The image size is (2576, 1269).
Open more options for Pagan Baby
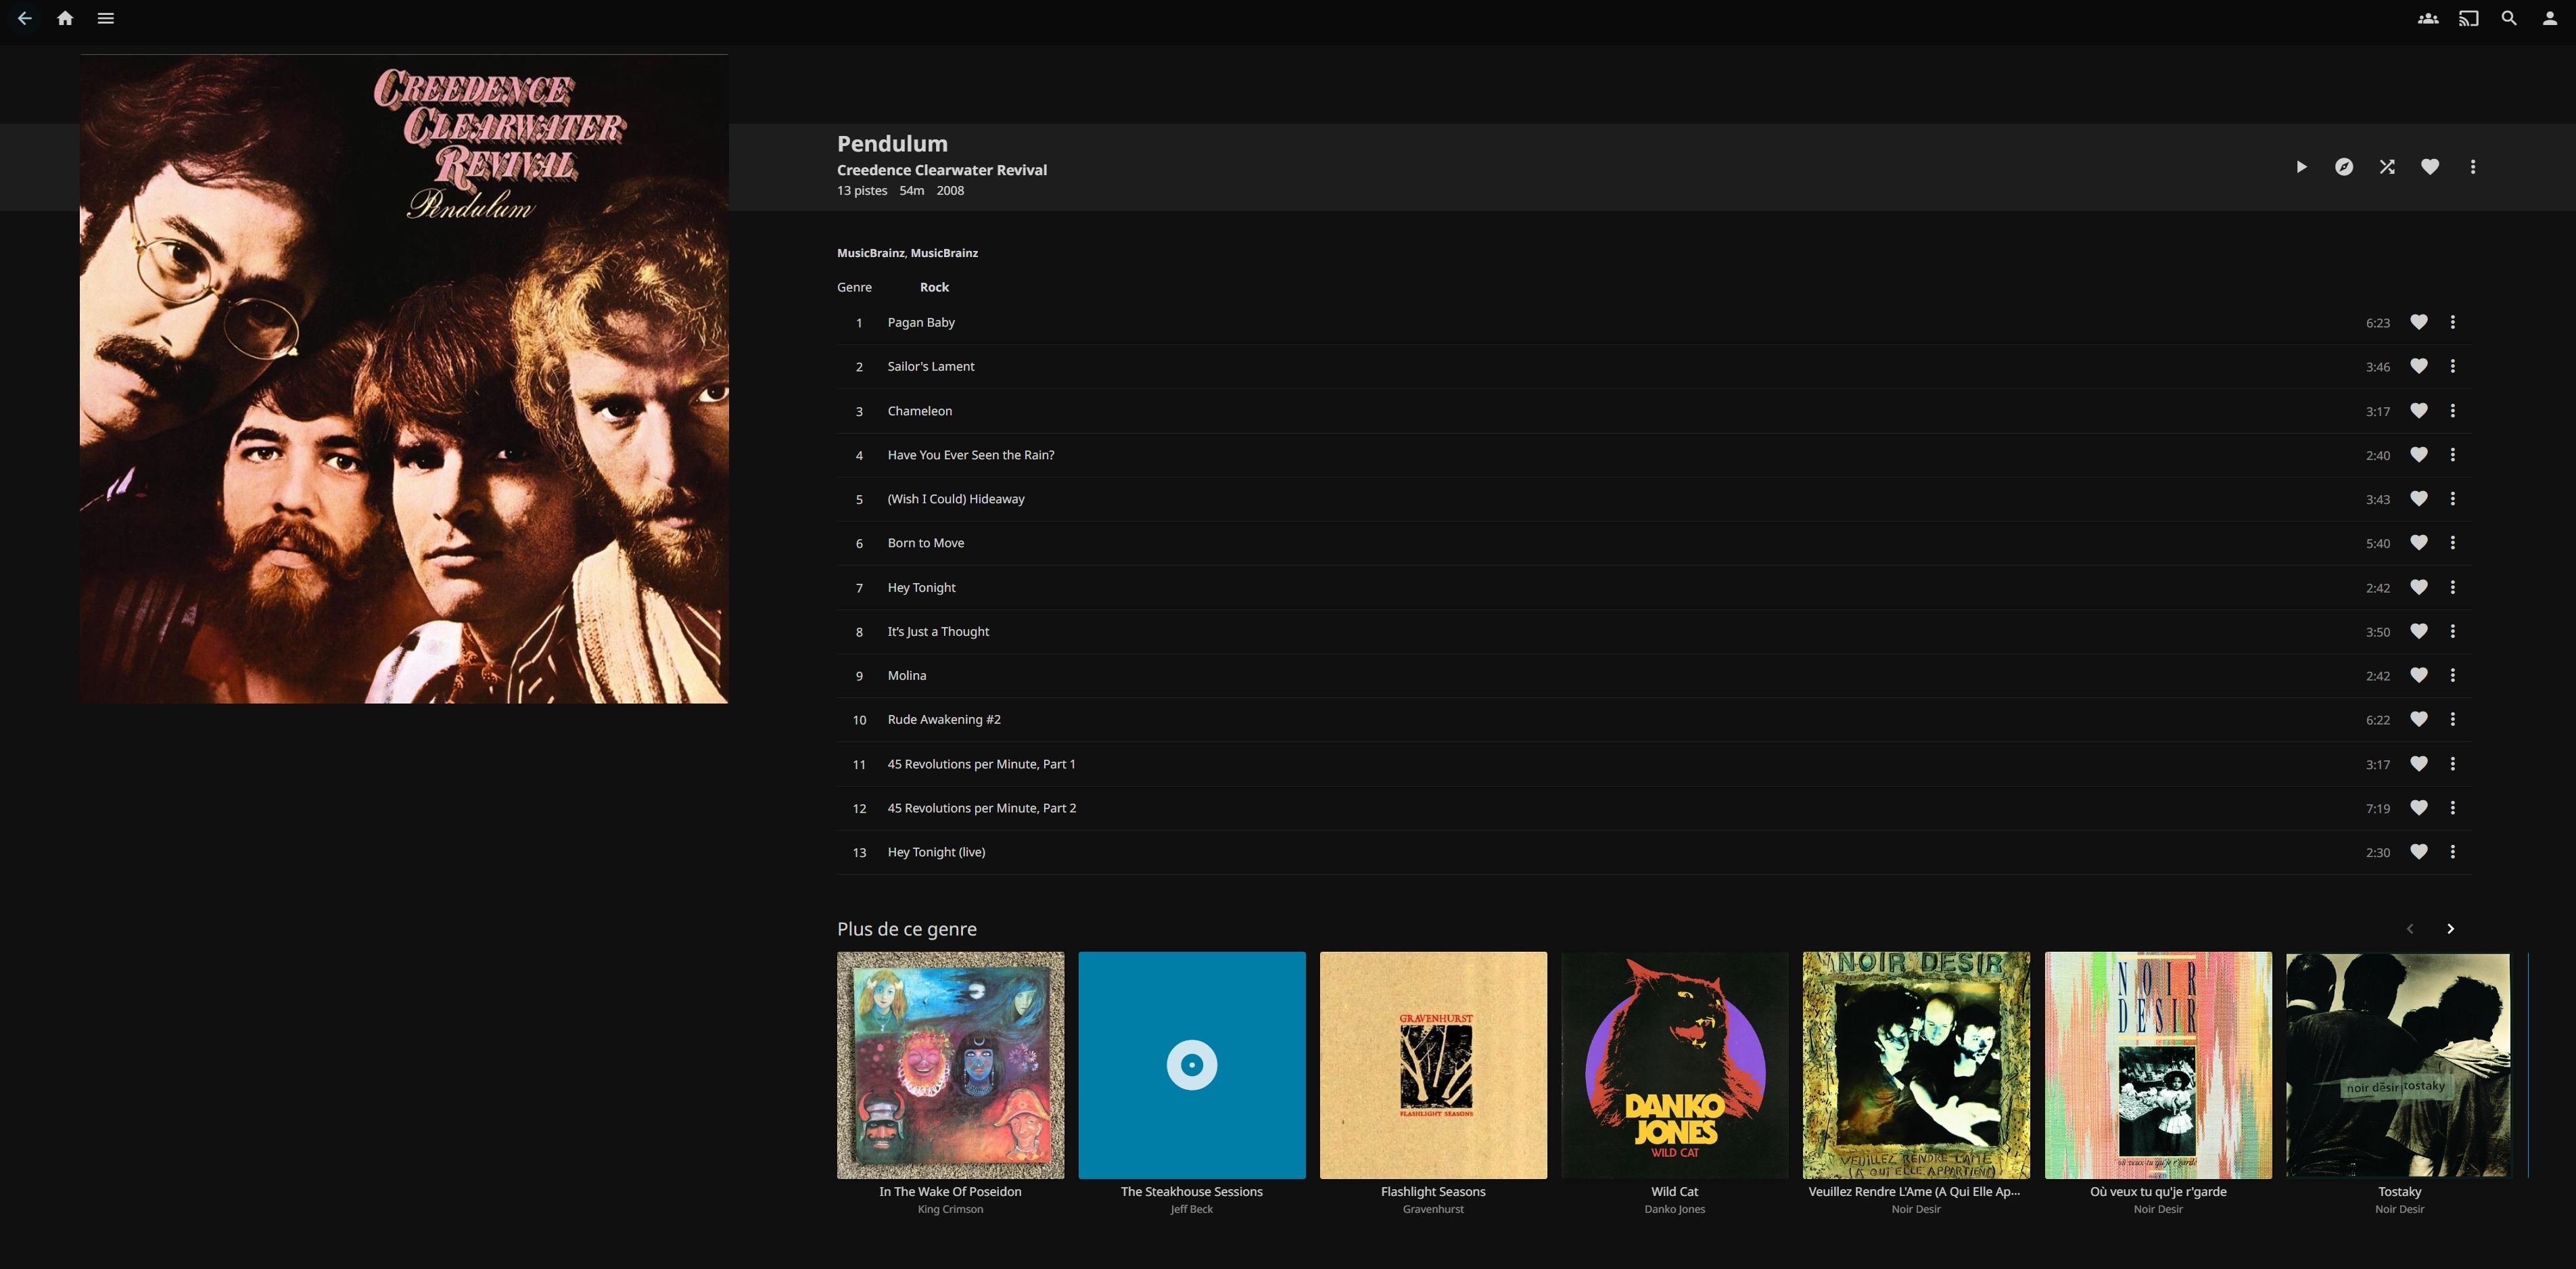(2453, 322)
